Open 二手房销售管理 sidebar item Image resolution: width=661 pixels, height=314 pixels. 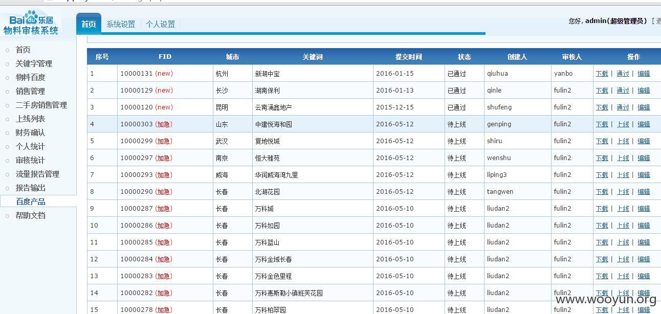click(41, 105)
